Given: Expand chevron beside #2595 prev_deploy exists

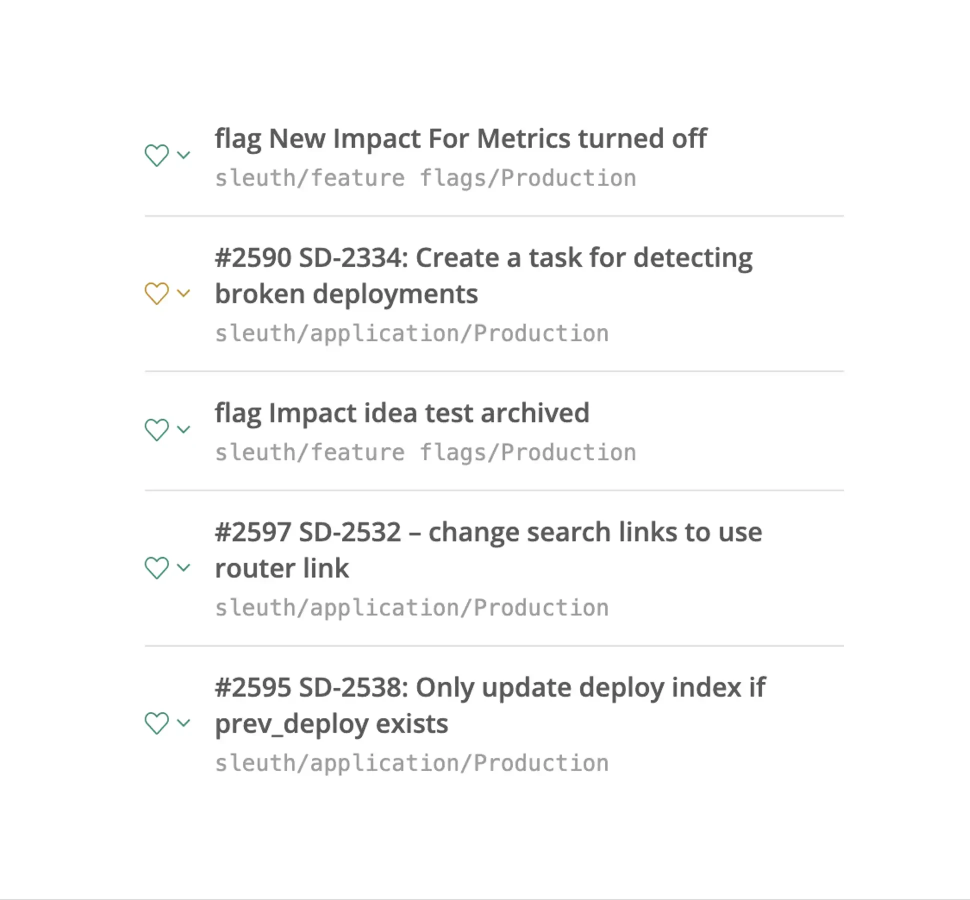Looking at the screenshot, I should pyautogui.click(x=183, y=723).
